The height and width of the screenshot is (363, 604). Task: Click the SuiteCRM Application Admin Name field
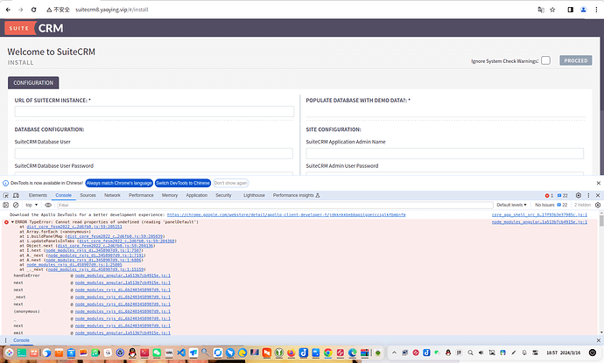click(x=445, y=153)
